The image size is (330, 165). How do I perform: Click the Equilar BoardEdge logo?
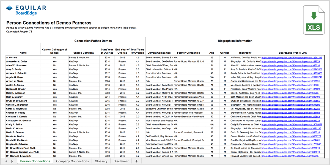coord(26,10)
